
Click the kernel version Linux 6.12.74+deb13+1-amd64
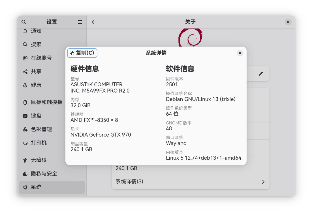pyautogui.click(x=204, y=158)
